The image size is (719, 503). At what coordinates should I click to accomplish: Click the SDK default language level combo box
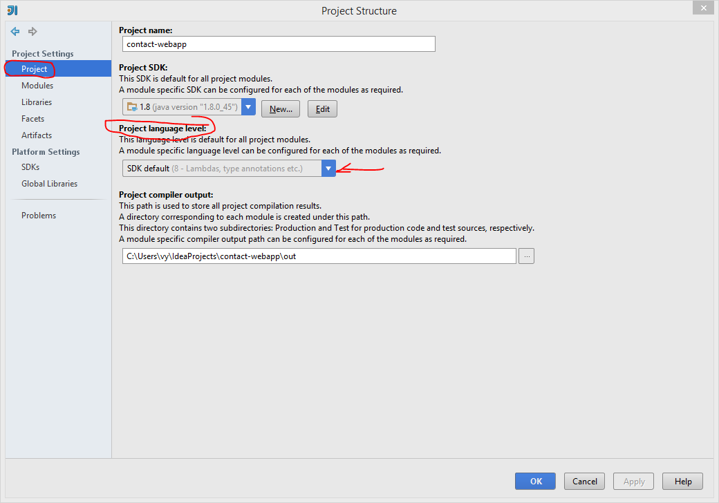229,169
